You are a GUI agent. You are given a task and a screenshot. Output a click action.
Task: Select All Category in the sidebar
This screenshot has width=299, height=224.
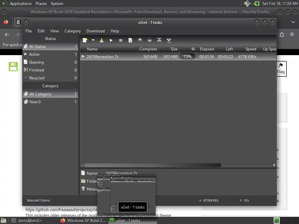pos(50,94)
